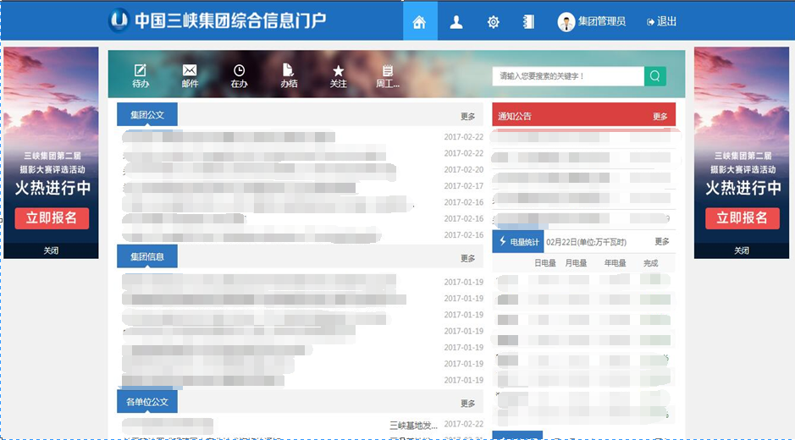795x440 pixels.
Task: Open the 在办 in-progress clock icon
Action: (x=240, y=74)
